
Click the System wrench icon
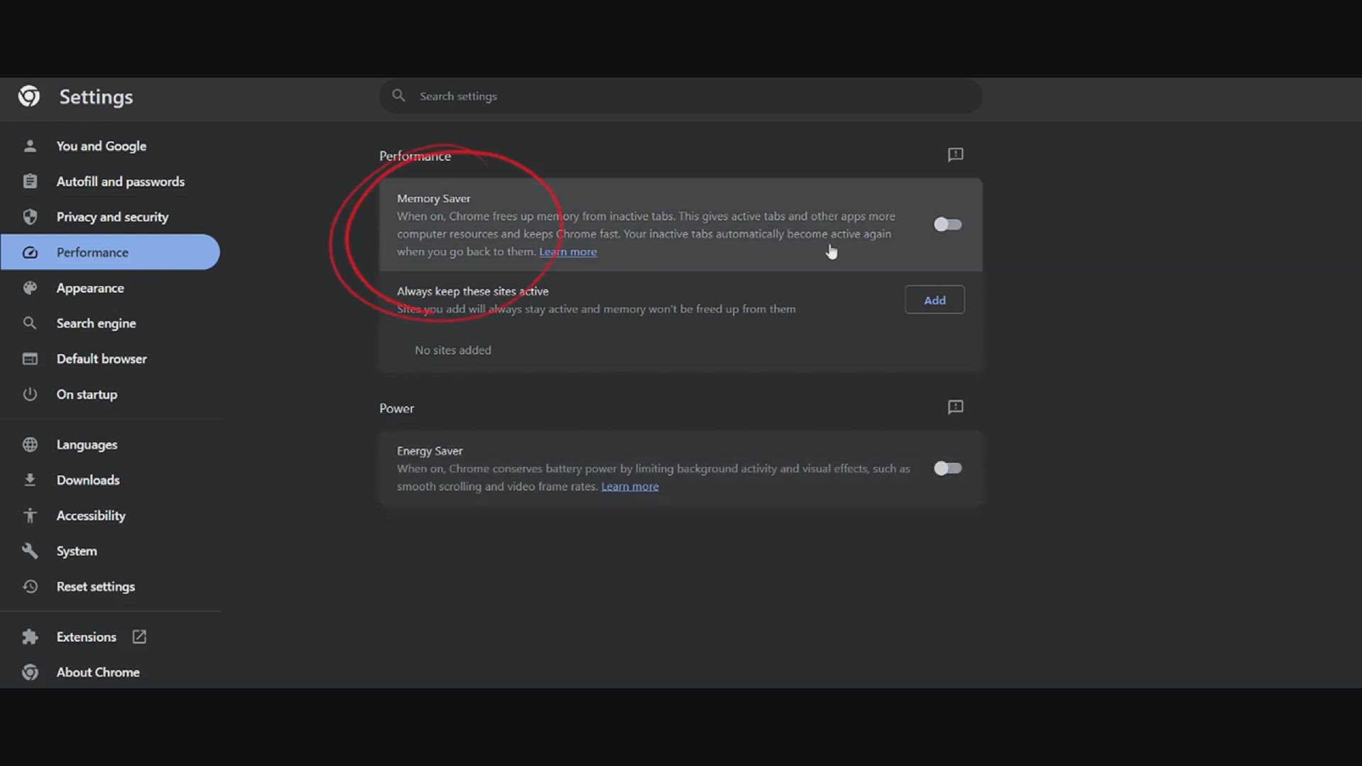pos(30,551)
